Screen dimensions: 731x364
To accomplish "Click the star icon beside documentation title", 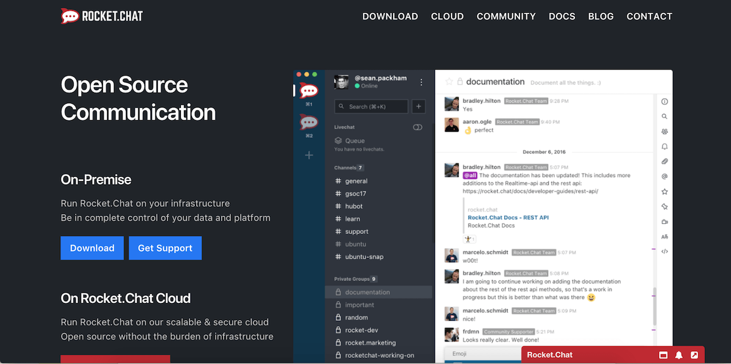I will [x=450, y=82].
